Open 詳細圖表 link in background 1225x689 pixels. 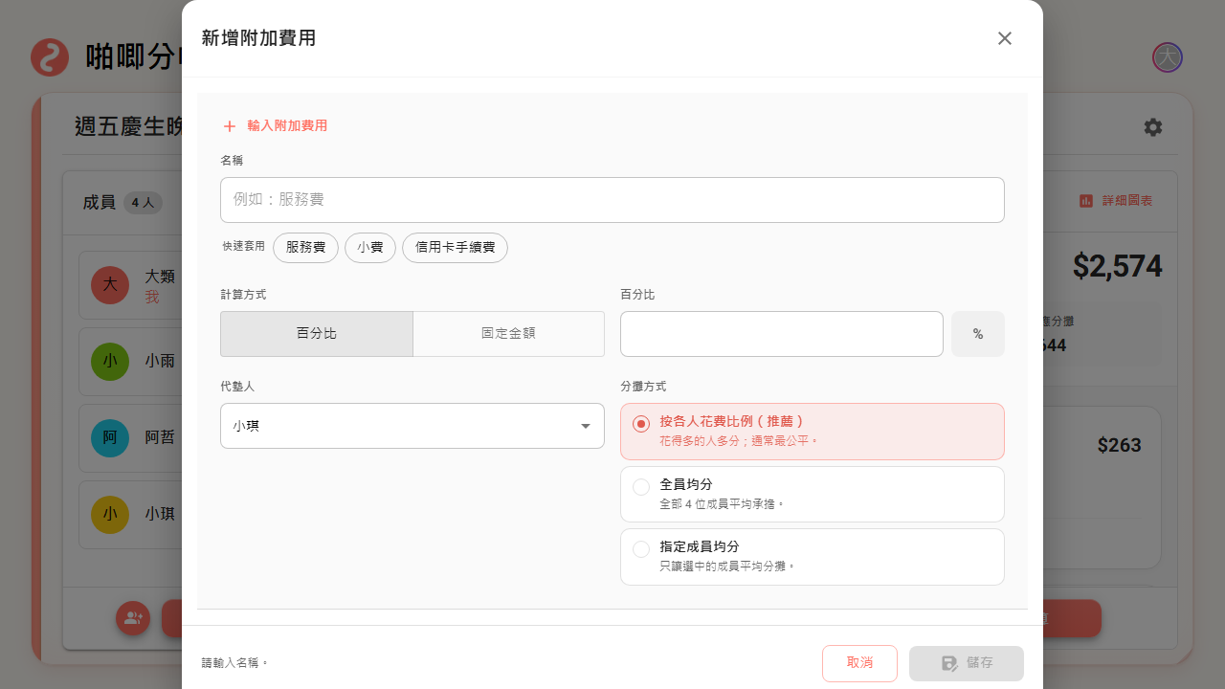click(1116, 201)
